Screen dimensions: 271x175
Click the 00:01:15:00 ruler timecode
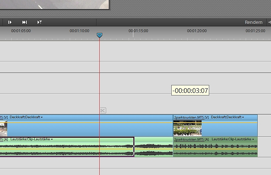click(138, 31)
